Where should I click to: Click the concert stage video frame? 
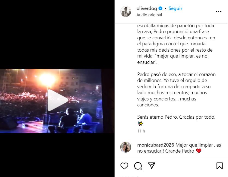pos(52,101)
